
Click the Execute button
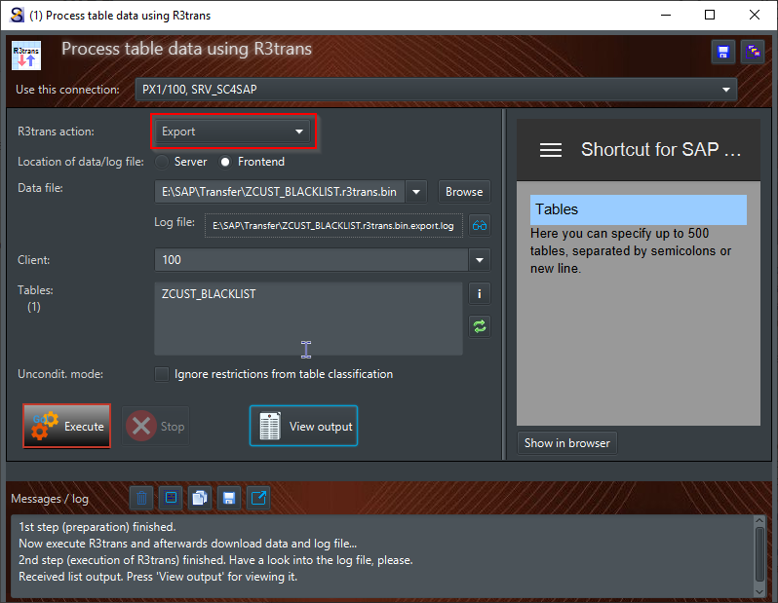pos(66,426)
